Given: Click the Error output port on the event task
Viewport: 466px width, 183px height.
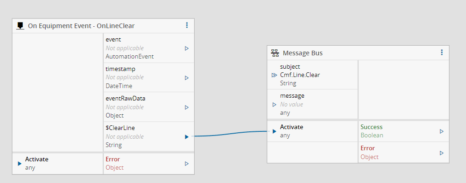Looking at the screenshot, I should click(187, 164).
